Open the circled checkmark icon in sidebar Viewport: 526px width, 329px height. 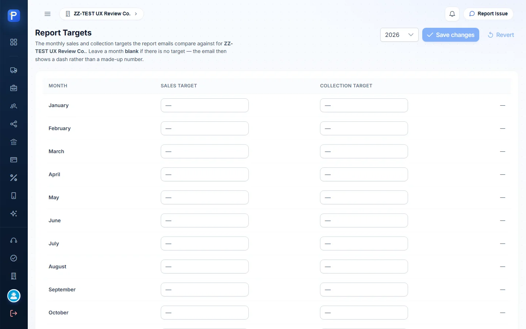point(14,258)
